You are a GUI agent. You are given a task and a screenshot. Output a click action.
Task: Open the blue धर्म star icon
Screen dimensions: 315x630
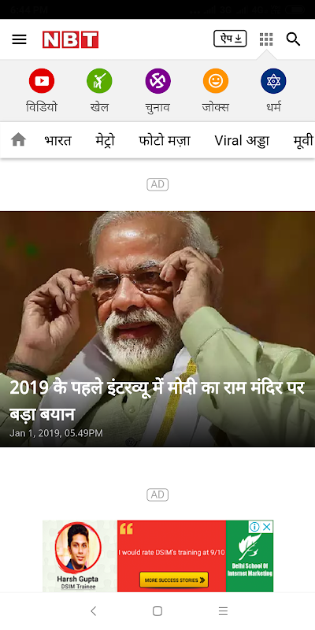click(273, 81)
